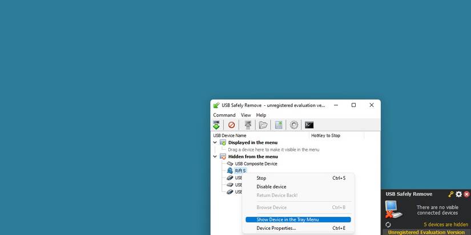Click the refresh arrows icon in the tray popup
Viewport: 471px width, 235px height.
pos(388,225)
